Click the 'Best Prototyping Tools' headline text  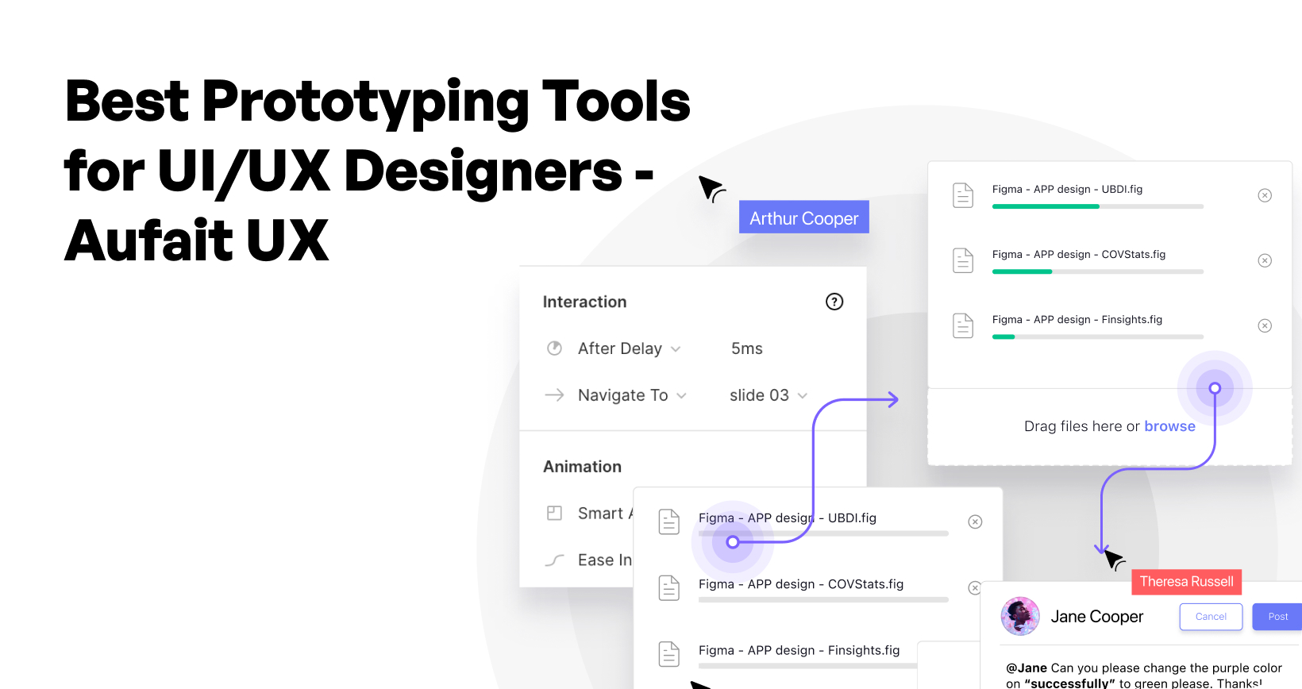tap(378, 102)
